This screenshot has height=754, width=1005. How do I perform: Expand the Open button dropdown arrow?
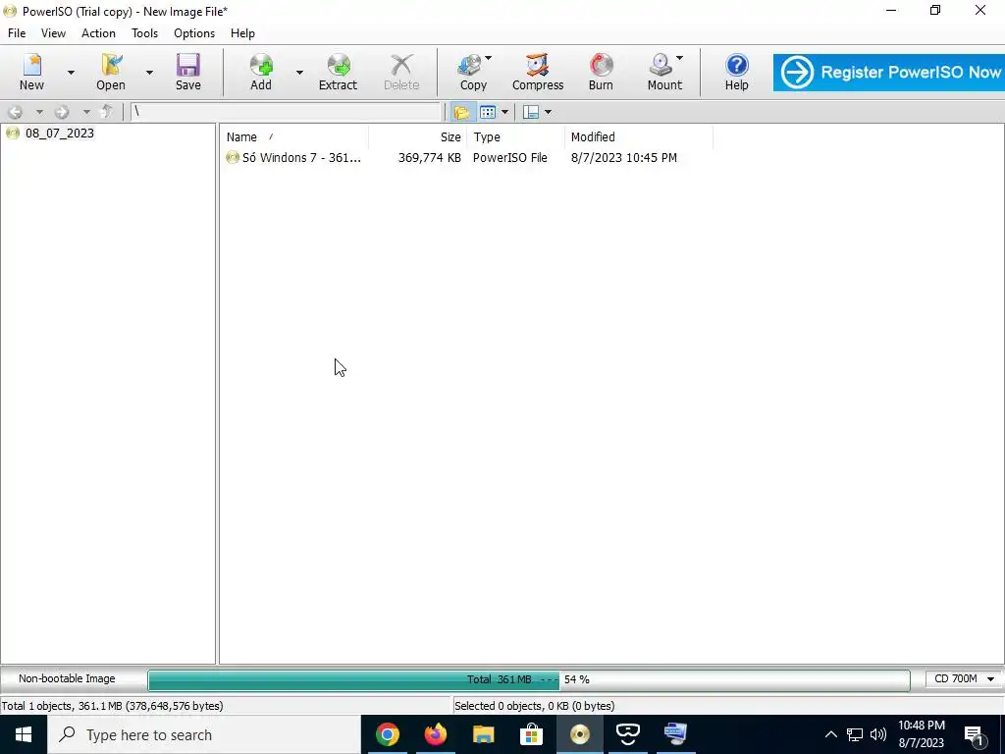point(149,73)
